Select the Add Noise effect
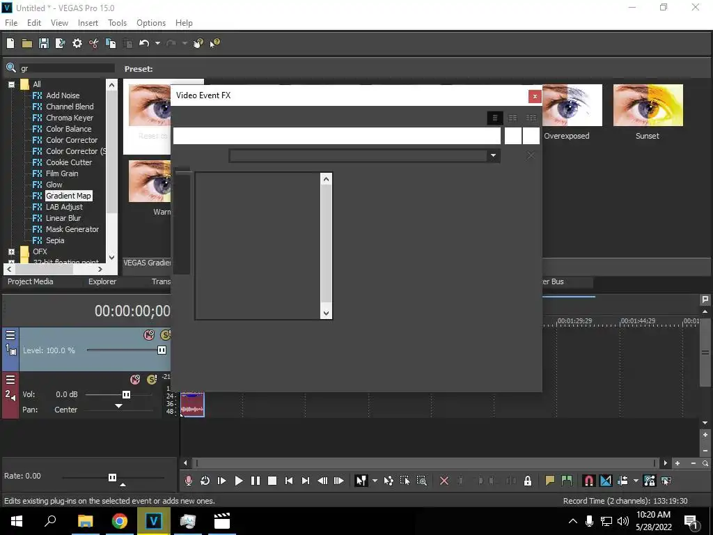713x535 pixels. pyautogui.click(x=63, y=95)
